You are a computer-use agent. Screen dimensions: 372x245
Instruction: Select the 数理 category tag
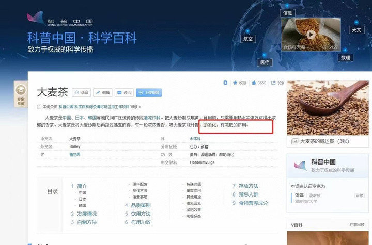pos(346,58)
